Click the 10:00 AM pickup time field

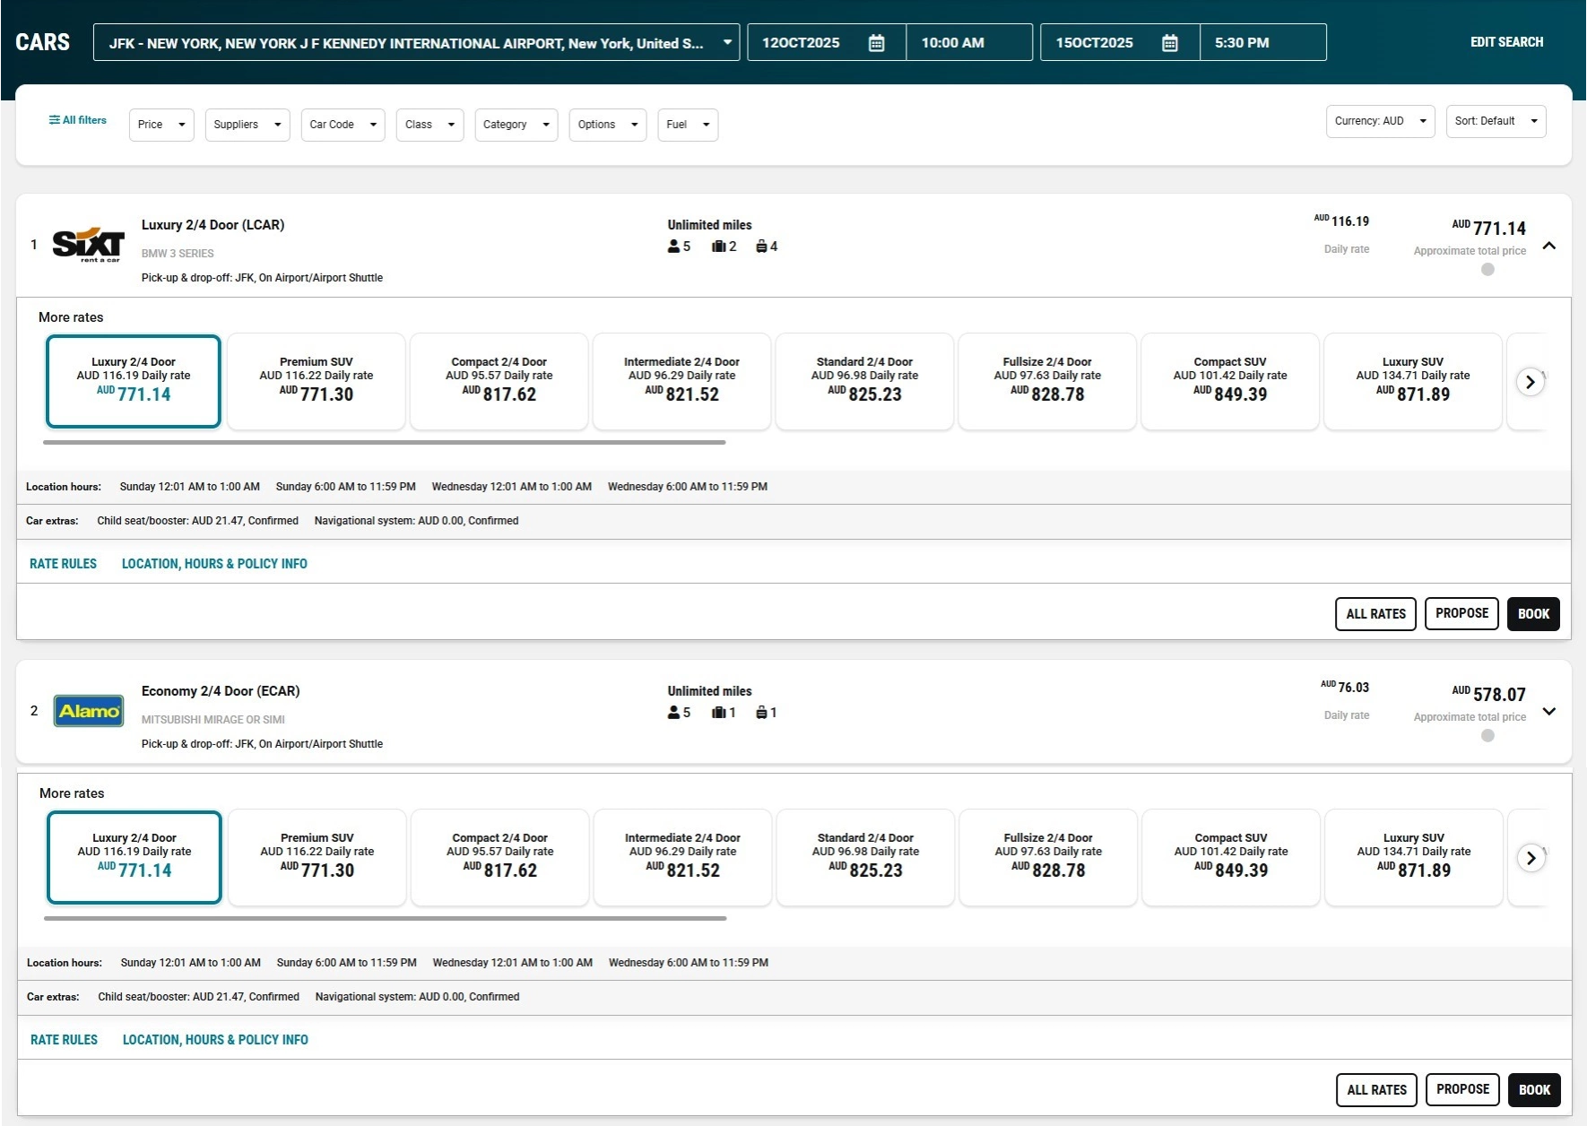952,41
